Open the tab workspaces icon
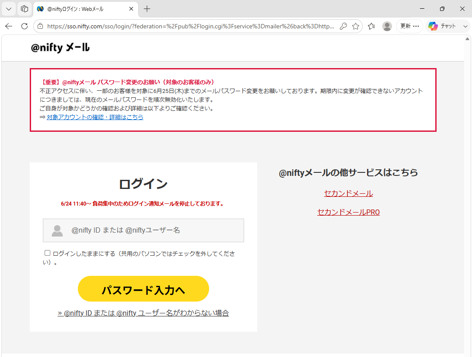472x357 pixels. click(24, 9)
